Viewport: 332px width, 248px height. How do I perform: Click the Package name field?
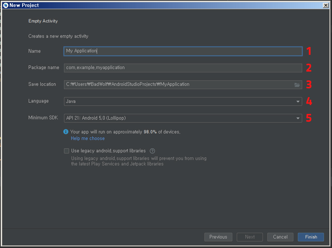click(x=183, y=68)
